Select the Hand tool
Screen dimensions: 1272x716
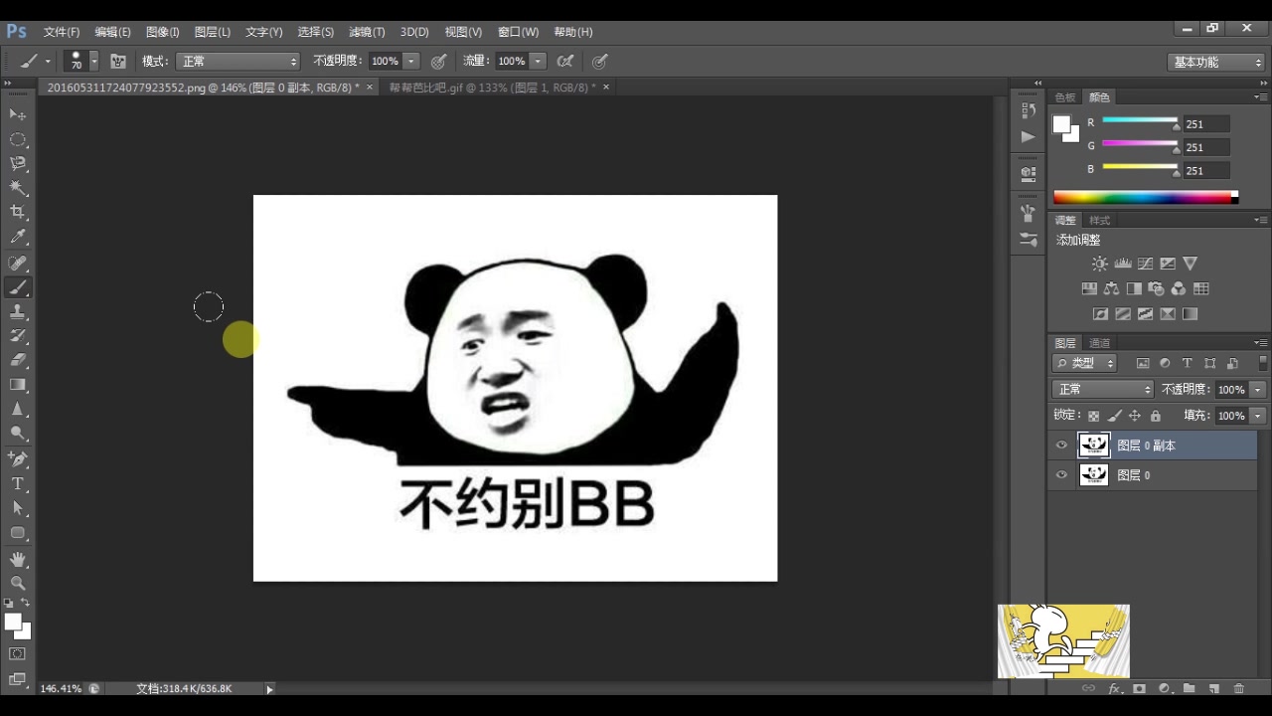click(18, 559)
